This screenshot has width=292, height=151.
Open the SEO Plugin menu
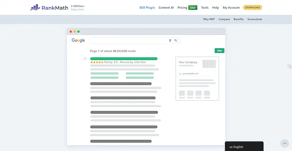(147, 8)
